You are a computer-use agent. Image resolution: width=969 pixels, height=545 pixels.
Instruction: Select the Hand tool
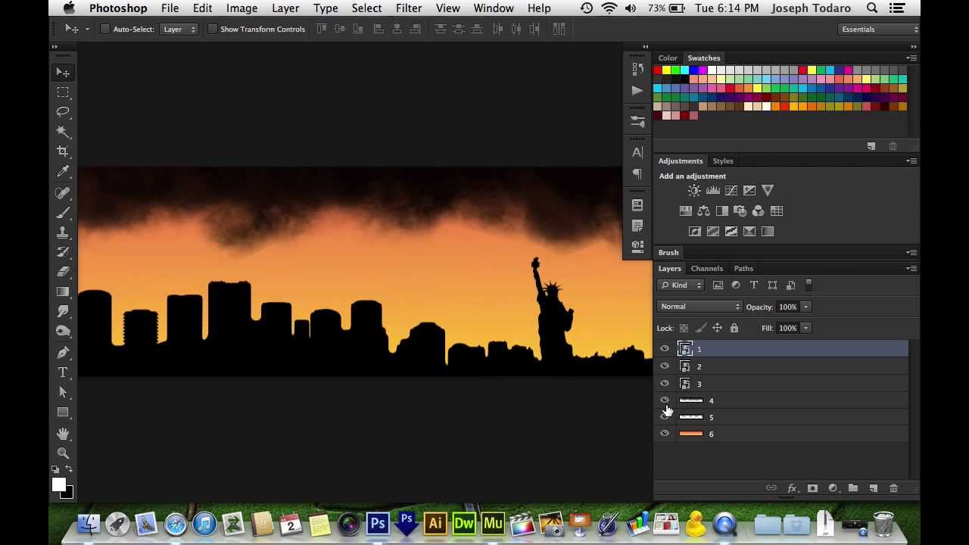[x=63, y=434]
